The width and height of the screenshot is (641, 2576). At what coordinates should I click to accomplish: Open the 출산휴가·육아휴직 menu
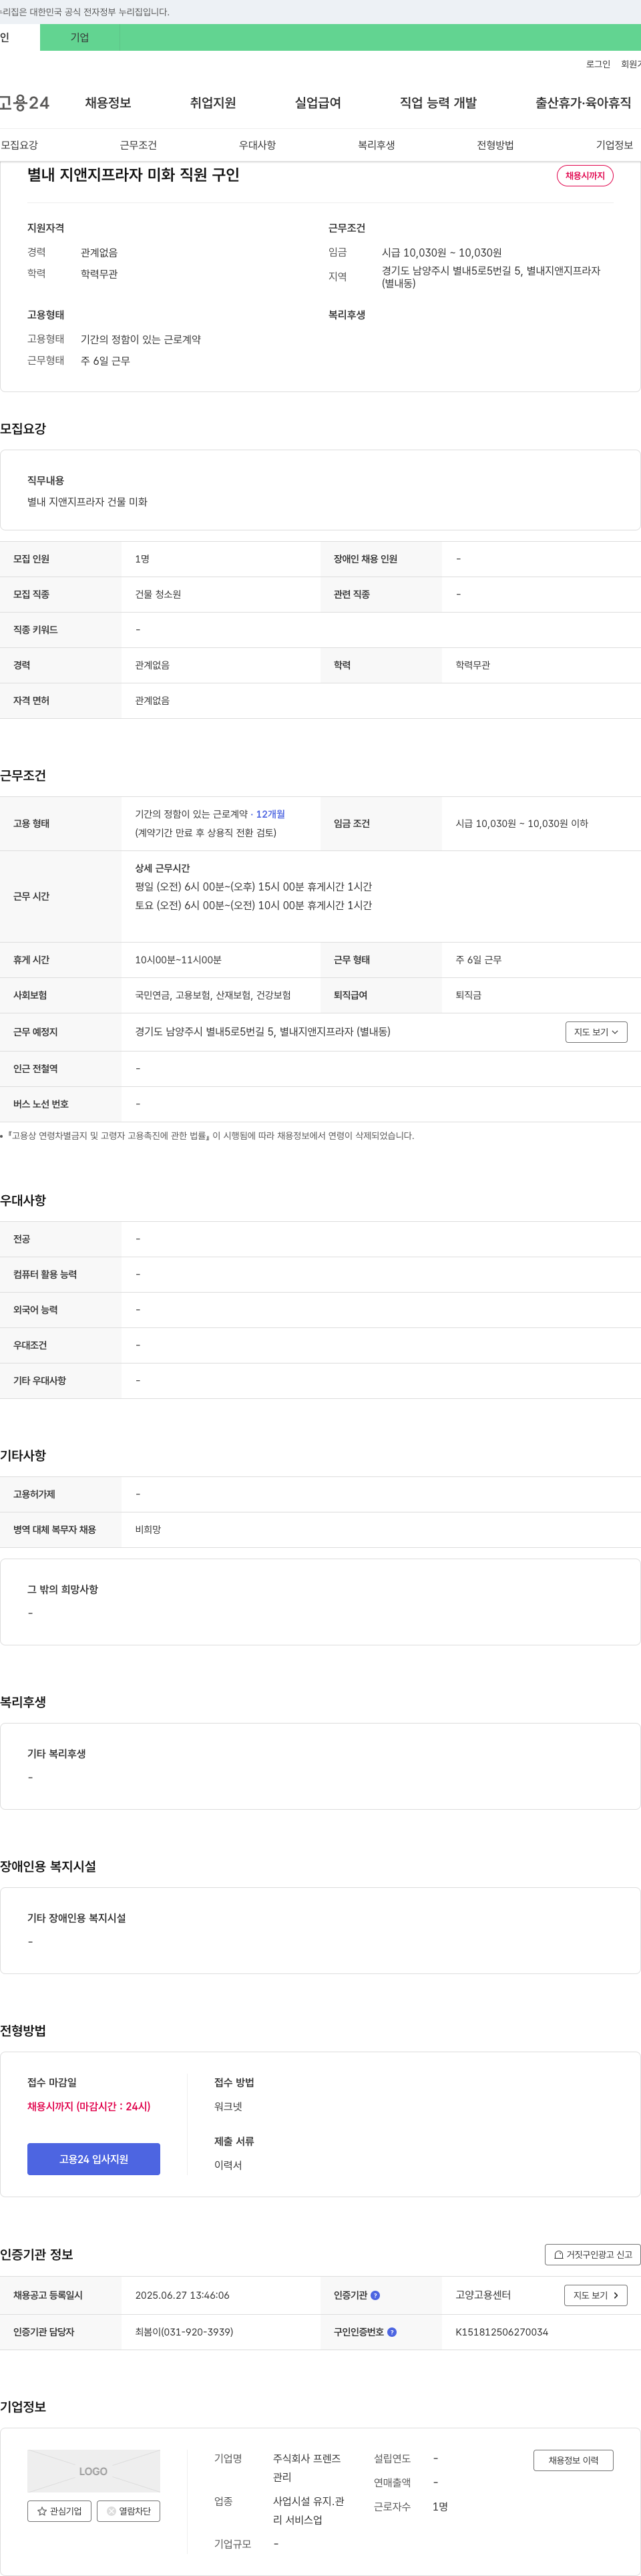pyautogui.click(x=583, y=103)
